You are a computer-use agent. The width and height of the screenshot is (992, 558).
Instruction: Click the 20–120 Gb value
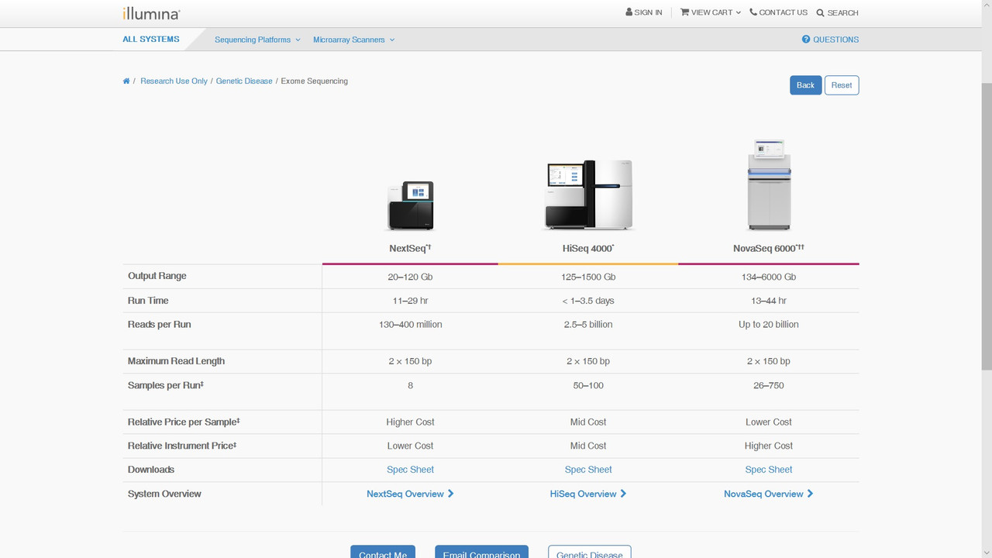[x=410, y=277]
